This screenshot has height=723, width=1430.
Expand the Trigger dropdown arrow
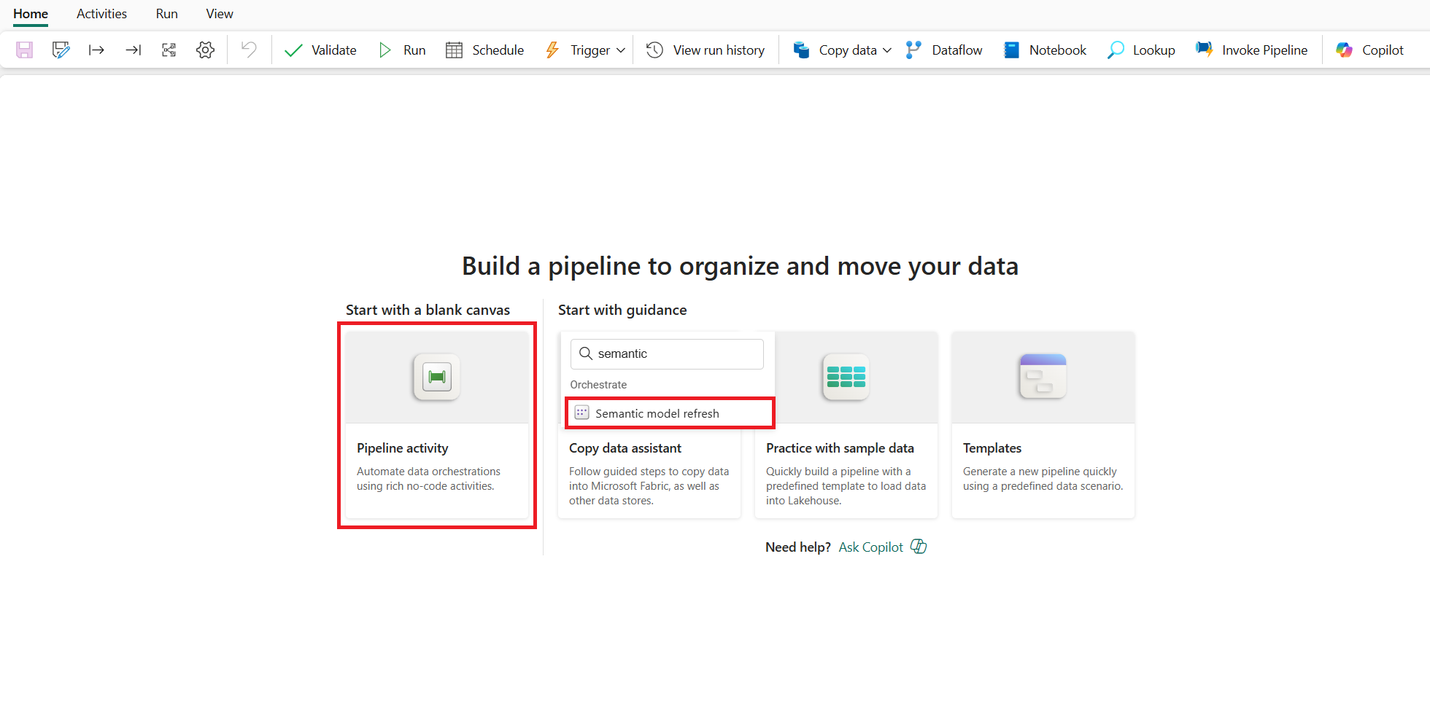[621, 50]
